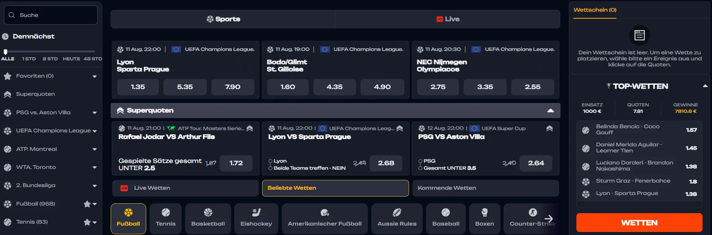Switch to the Sports tab
Viewport: 712px width, 235px height.
223,19
